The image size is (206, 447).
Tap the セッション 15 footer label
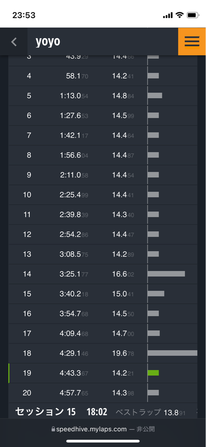click(45, 412)
